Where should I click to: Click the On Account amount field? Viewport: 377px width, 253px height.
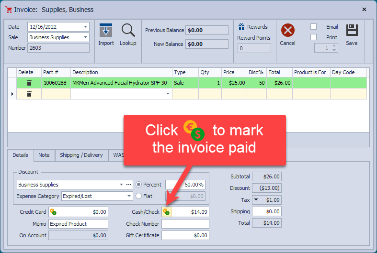click(x=79, y=235)
